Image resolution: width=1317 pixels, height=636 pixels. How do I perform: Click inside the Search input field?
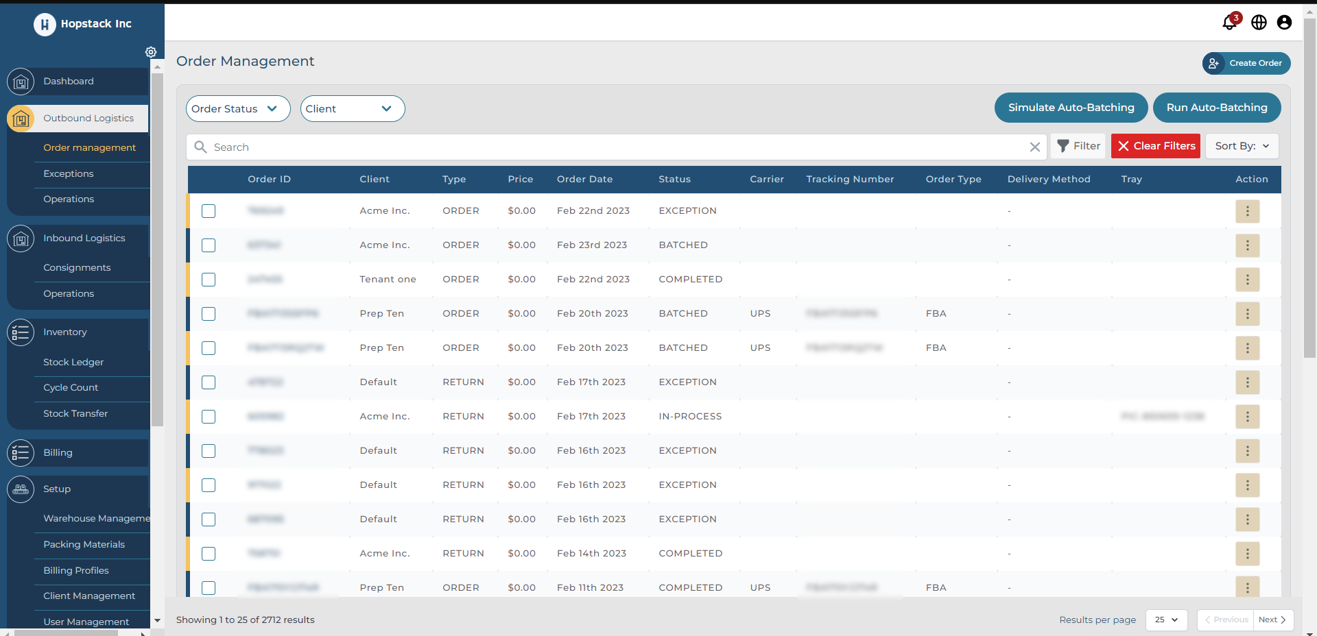pyautogui.click(x=480, y=147)
